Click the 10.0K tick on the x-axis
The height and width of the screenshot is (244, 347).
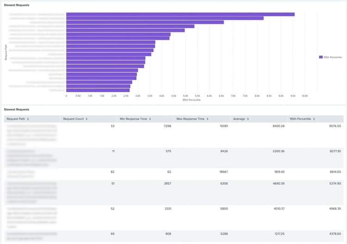point(305,96)
